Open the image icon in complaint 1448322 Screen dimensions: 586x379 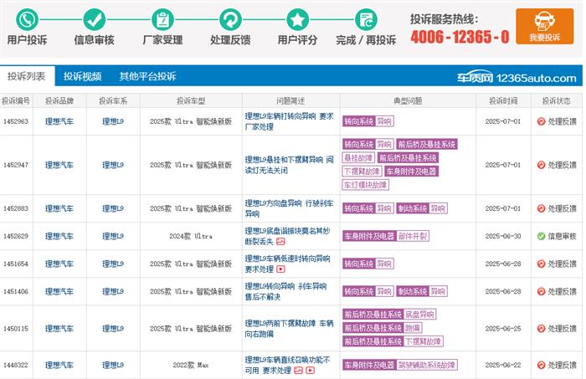point(298,371)
